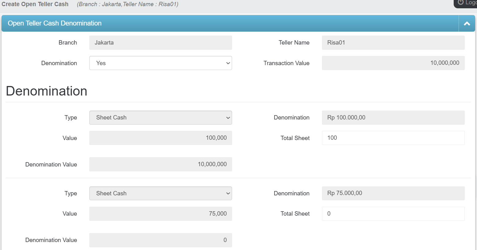The height and width of the screenshot is (250, 477).
Task: Select the Transaction Value field
Action: click(393, 63)
